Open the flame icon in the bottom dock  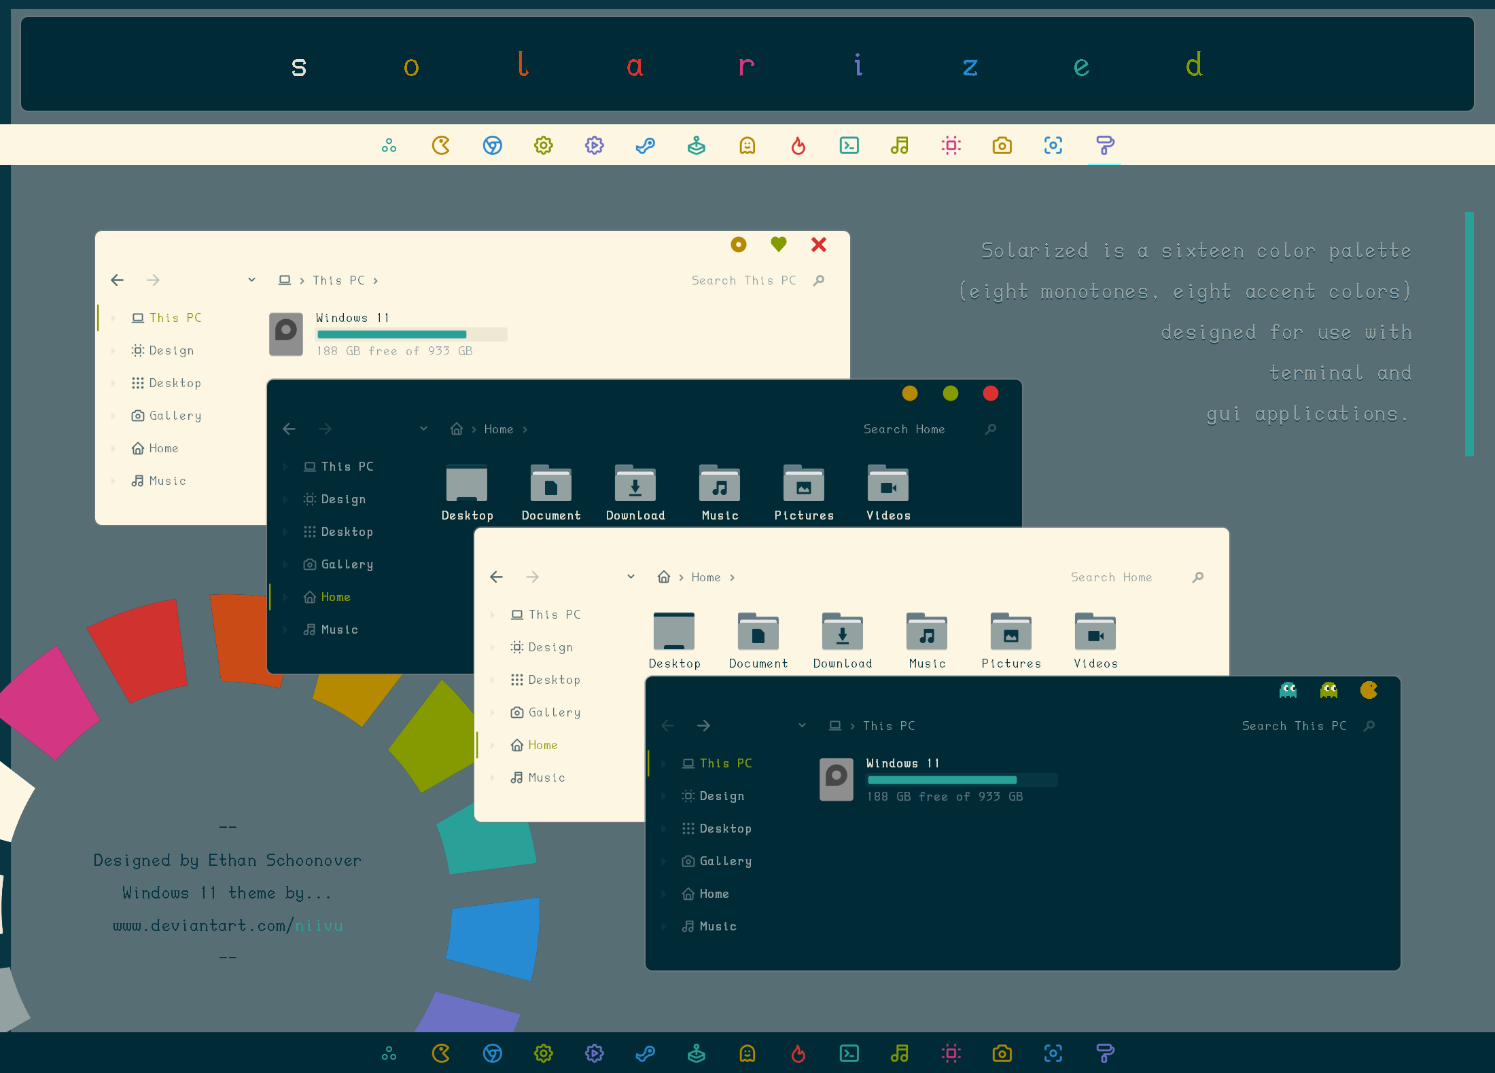coord(798,1053)
